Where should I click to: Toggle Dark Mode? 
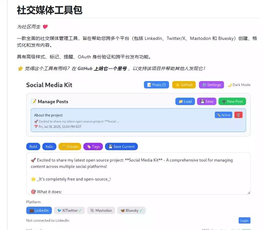point(239,85)
